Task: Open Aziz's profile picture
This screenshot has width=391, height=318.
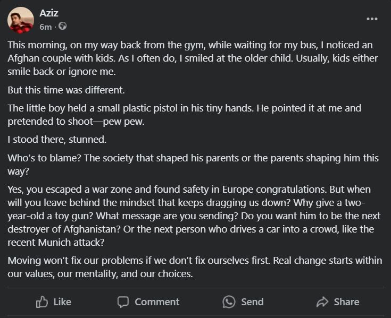Action: [x=21, y=20]
